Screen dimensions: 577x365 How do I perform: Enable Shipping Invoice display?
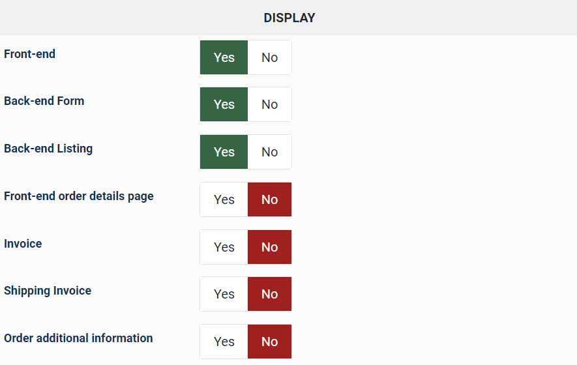pos(224,294)
